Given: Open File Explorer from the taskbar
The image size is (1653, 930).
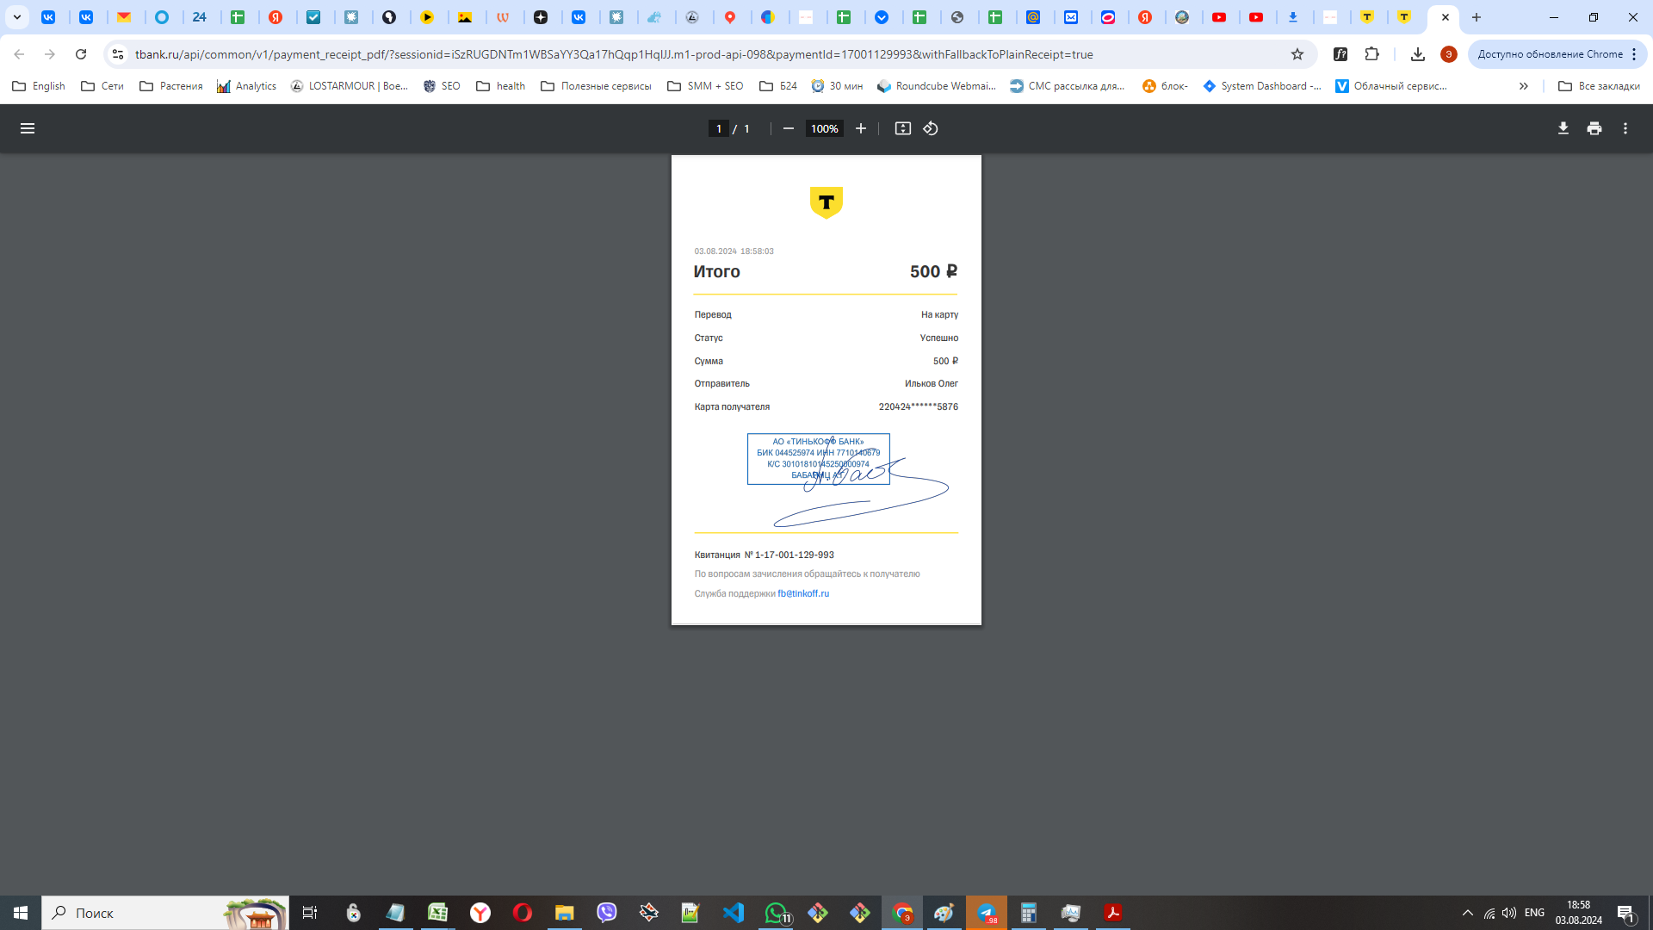Looking at the screenshot, I should click(x=564, y=913).
